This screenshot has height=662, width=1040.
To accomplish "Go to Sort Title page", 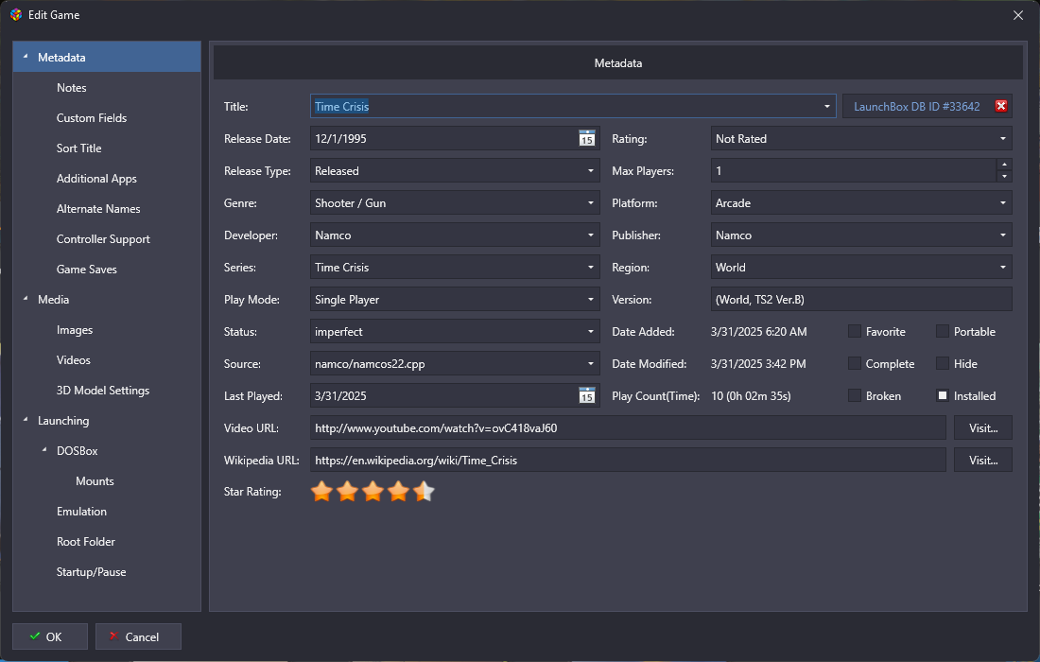I will coord(78,148).
